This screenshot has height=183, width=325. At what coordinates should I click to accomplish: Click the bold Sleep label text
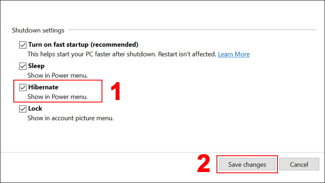36,66
